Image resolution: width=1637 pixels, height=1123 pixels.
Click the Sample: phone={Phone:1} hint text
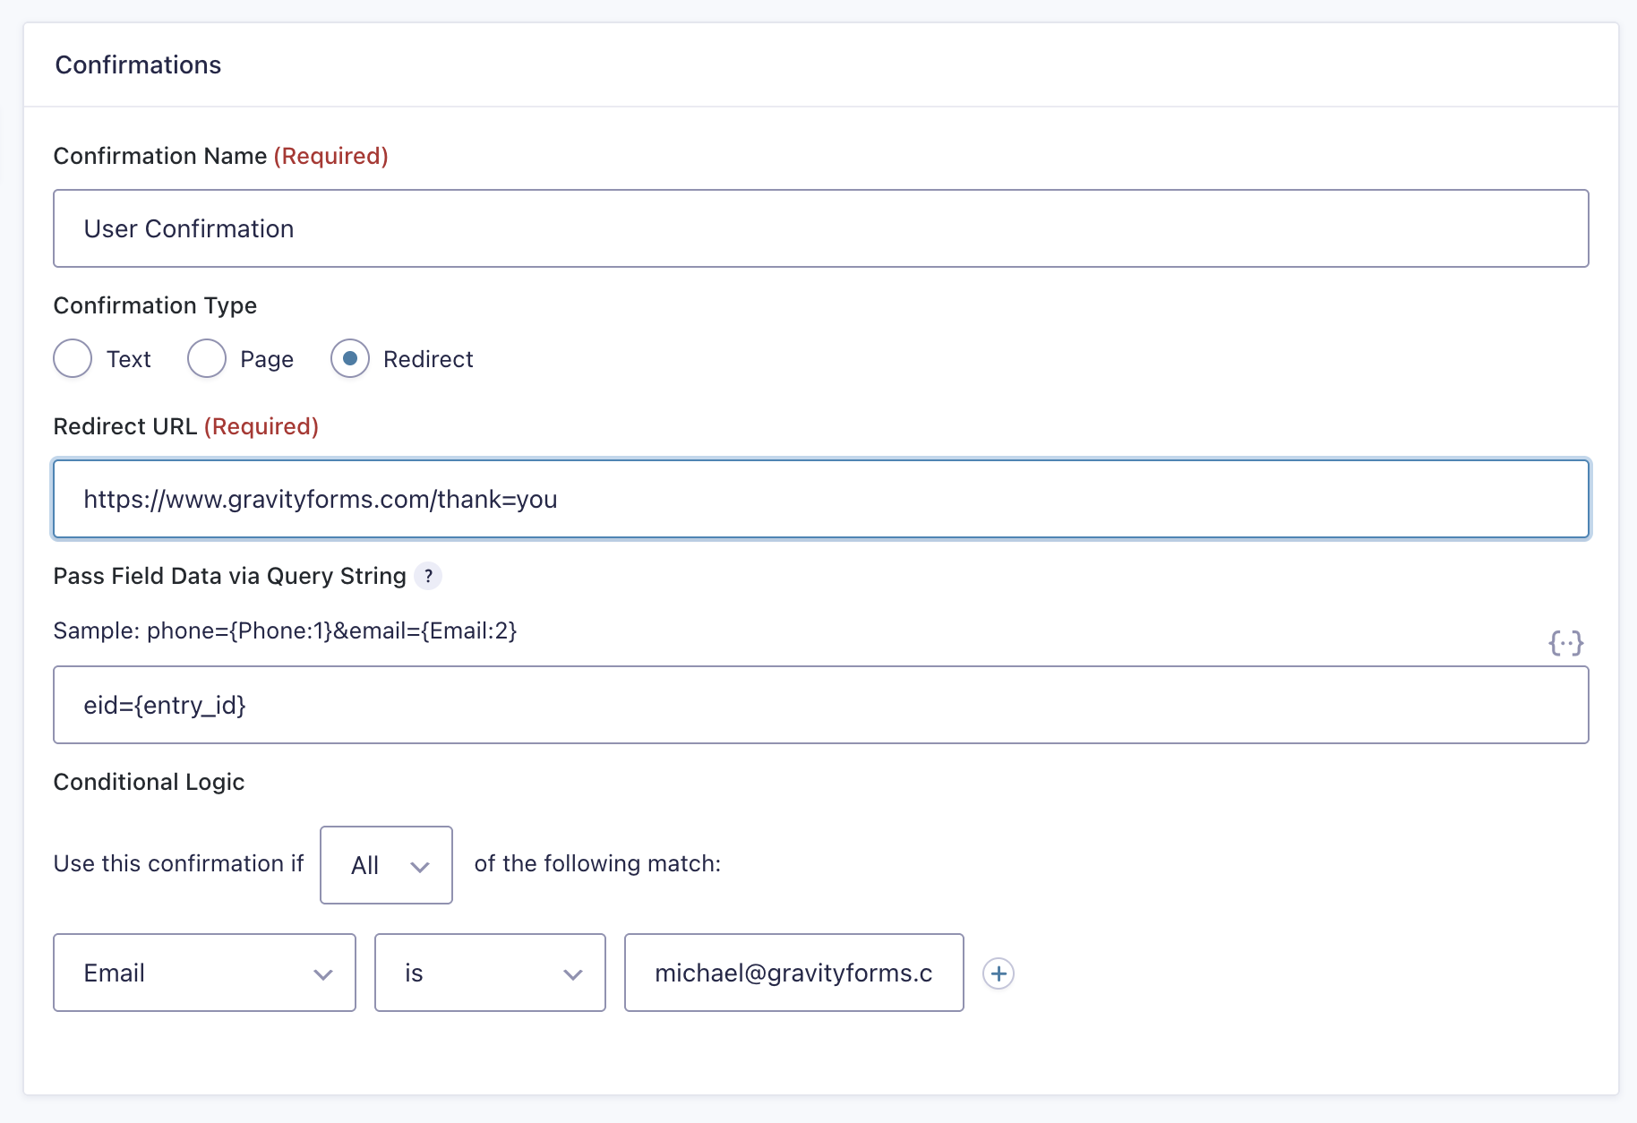pos(286,630)
